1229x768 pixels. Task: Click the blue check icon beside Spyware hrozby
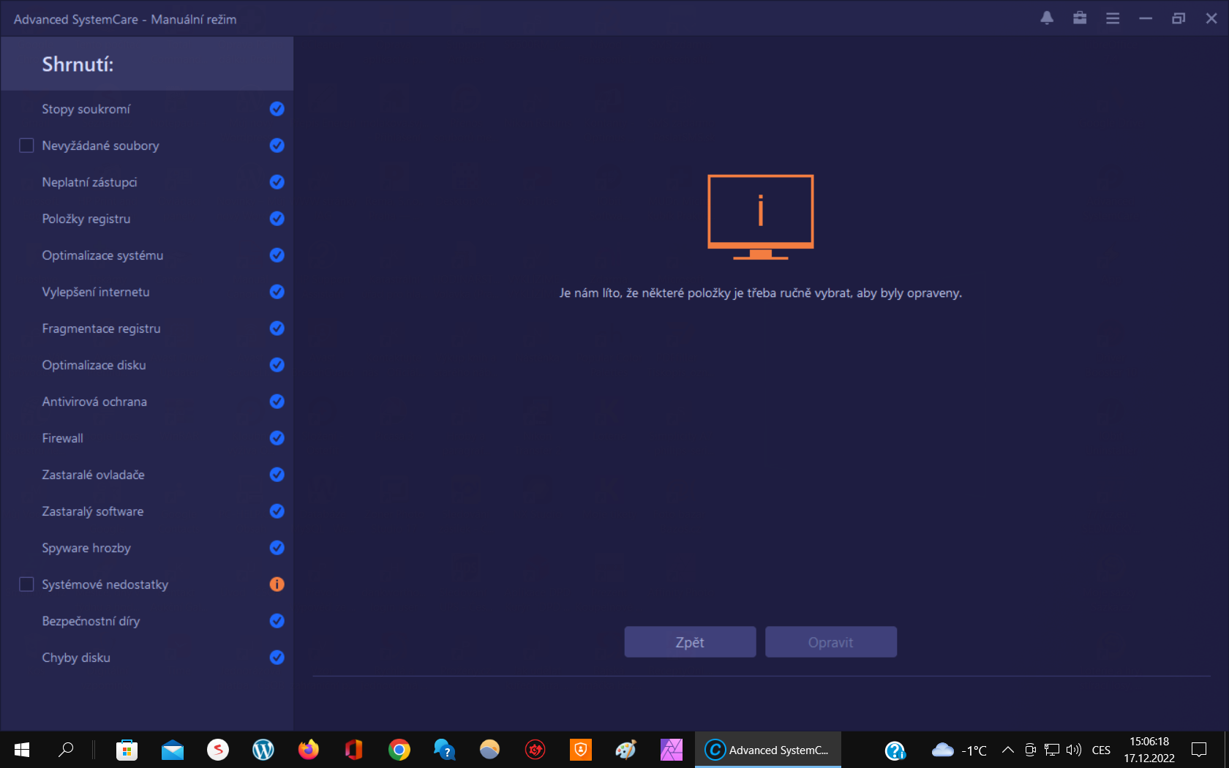pyautogui.click(x=277, y=548)
